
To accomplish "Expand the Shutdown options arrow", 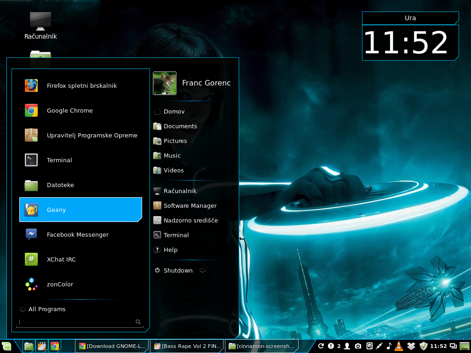I will (203, 270).
